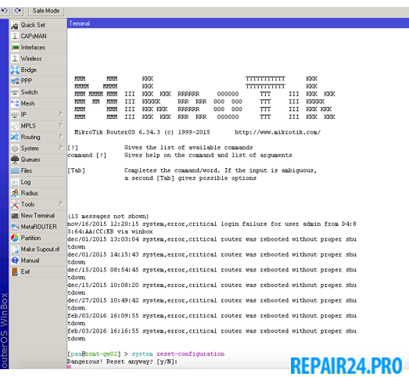Click the Make Supout.rif icon
The image size is (409, 377).
pos(15,250)
